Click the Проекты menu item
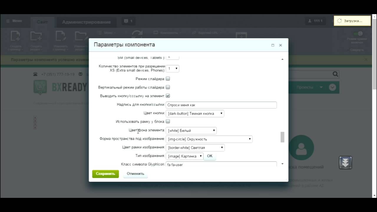The width and height of the screenshot is (377, 212). coord(305,87)
